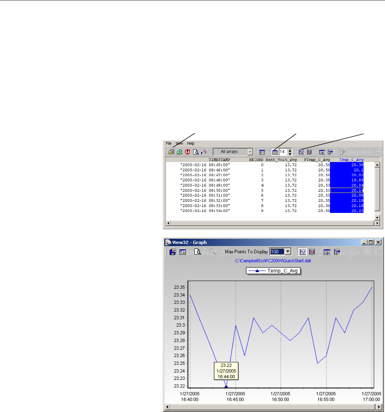
Task: Increase the value 14 with the up arrow
Action: (290, 150)
